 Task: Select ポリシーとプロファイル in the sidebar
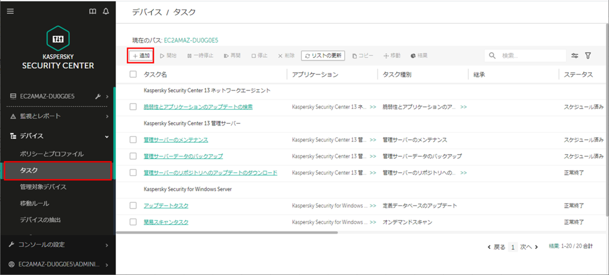52,154
